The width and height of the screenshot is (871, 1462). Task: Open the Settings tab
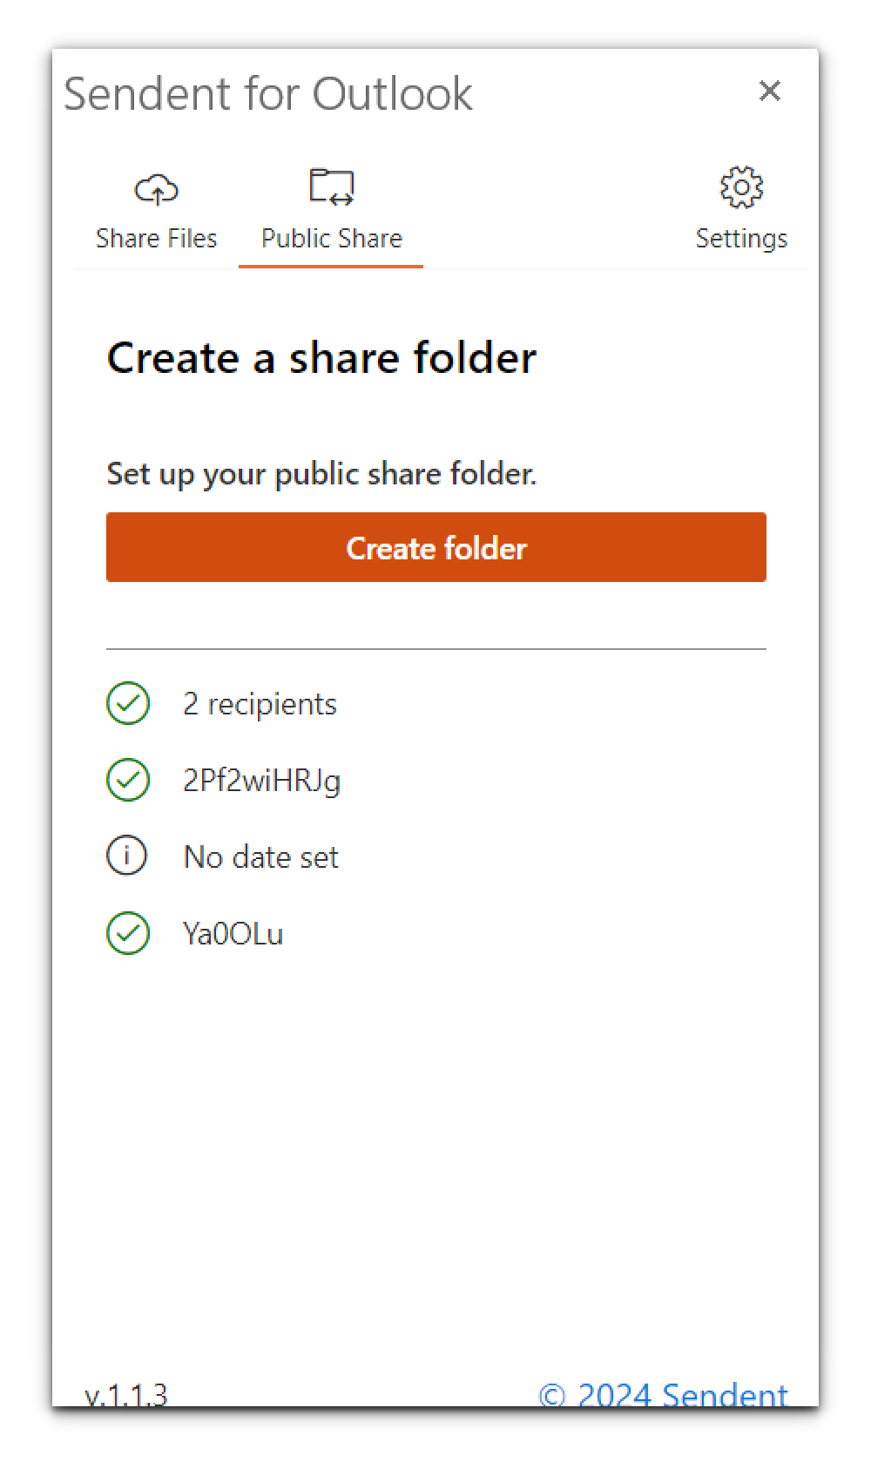point(741,238)
